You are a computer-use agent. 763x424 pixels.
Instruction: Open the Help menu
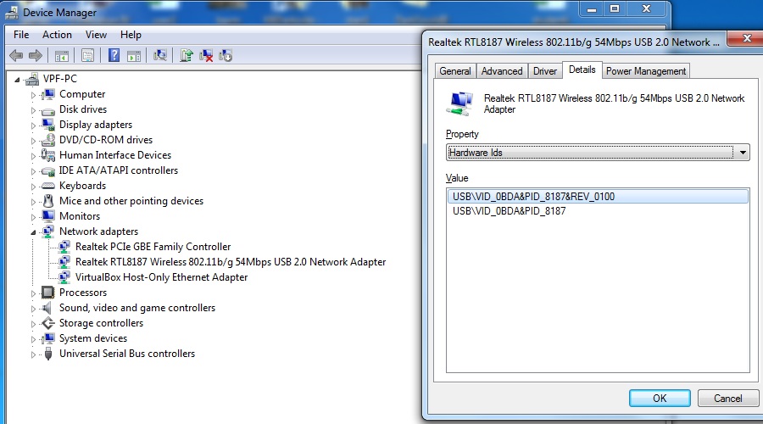(131, 35)
